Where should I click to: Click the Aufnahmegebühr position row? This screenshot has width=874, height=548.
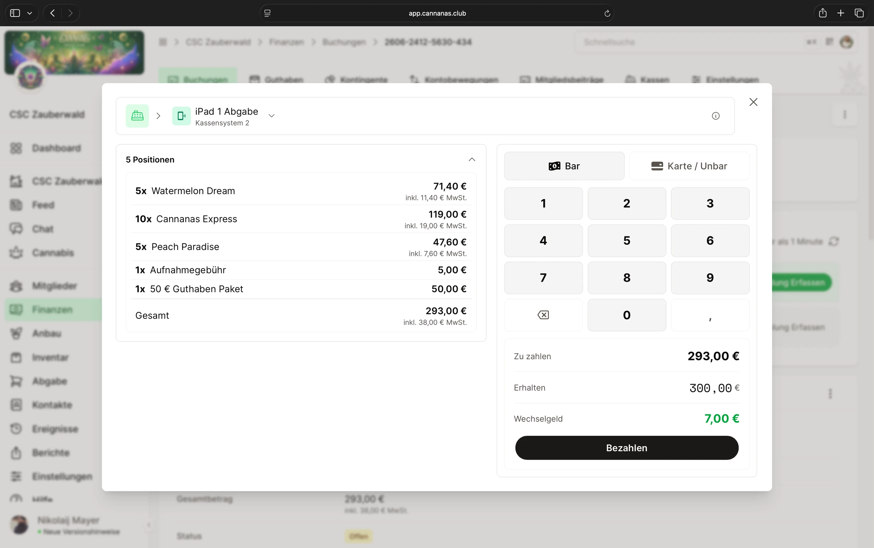[301, 270]
